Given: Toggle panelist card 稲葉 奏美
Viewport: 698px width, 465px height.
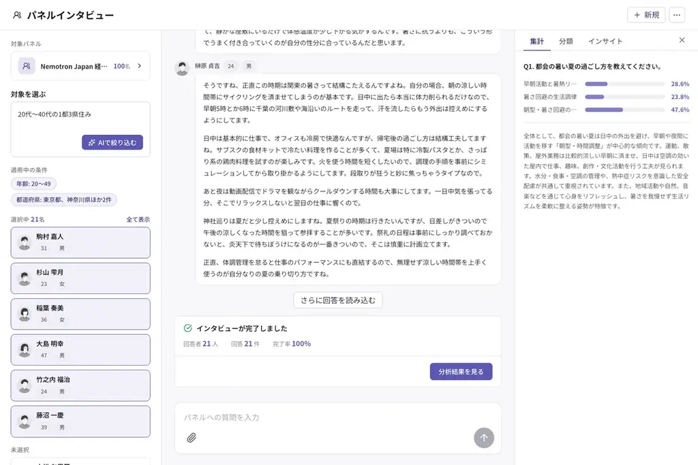Looking at the screenshot, I should point(80,315).
